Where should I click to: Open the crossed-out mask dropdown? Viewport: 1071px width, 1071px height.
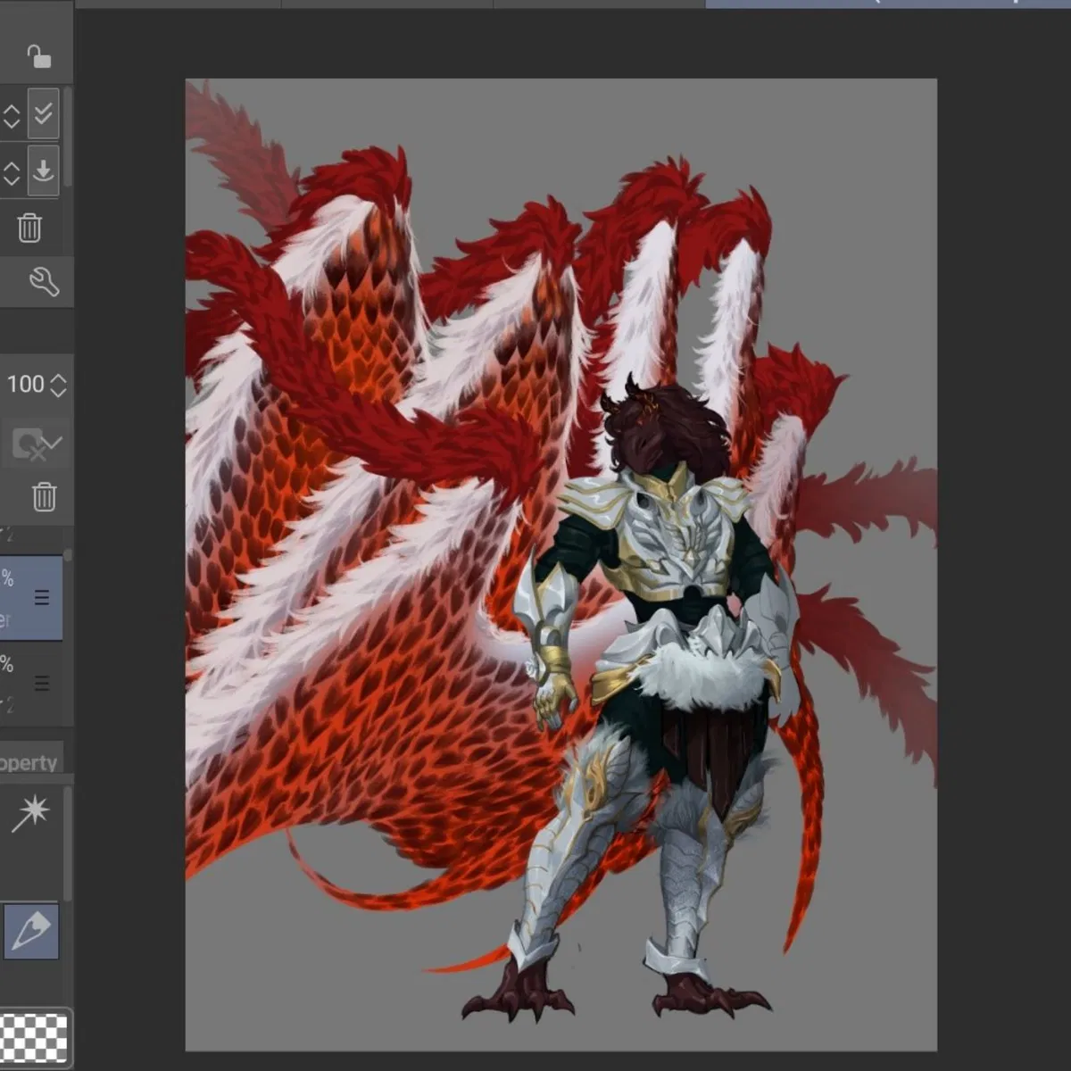pyautogui.click(x=37, y=444)
